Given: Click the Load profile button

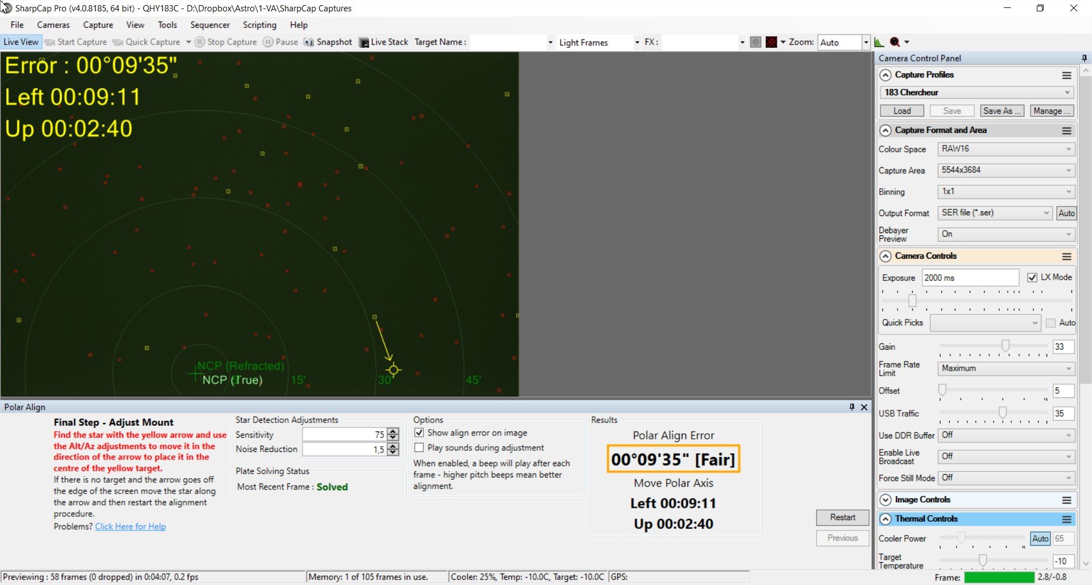Looking at the screenshot, I should tap(902, 111).
